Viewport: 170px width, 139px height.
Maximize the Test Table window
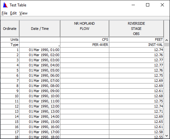point(148,5)
